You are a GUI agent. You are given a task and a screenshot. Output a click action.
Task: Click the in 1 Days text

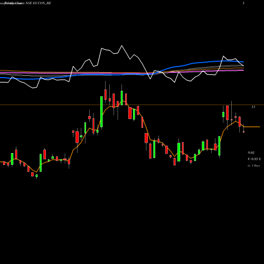coord(253,166)
